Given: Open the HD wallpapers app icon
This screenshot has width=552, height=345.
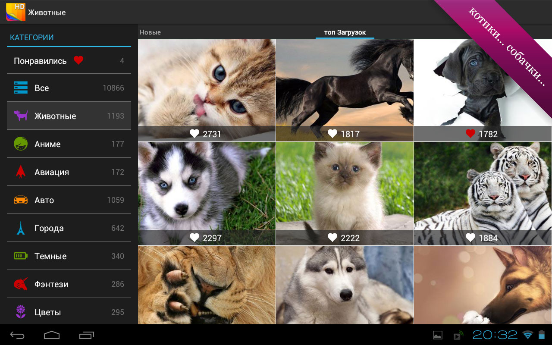Looking at the screenshot, I should (x=16, y=12).
